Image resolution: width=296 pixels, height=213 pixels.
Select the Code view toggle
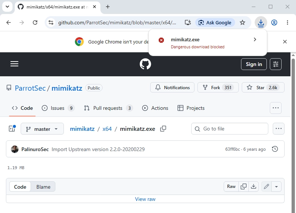pos(20,187)
